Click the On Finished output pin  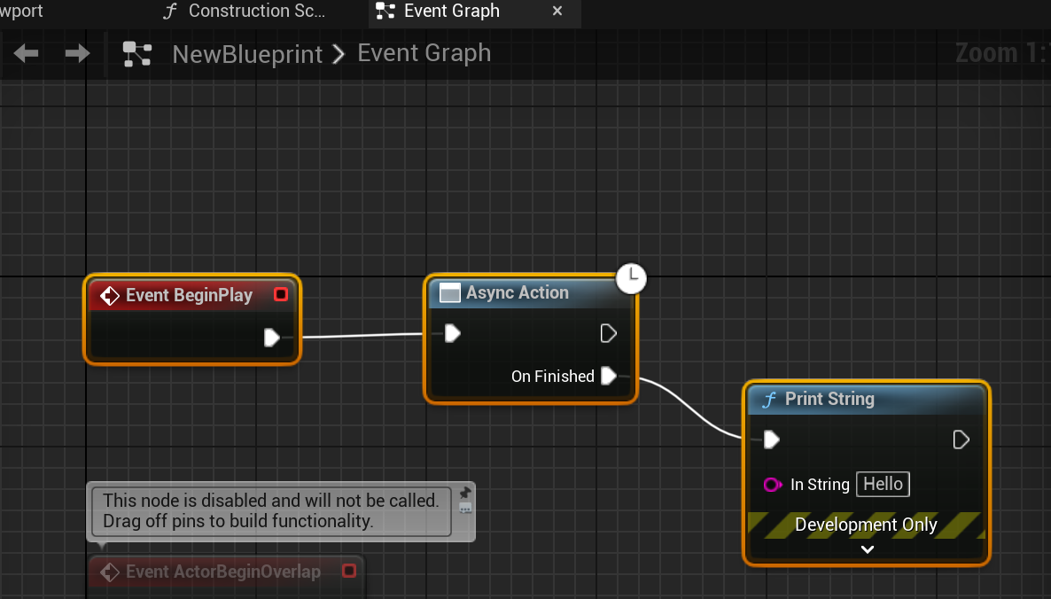click(x=609, y=376)
